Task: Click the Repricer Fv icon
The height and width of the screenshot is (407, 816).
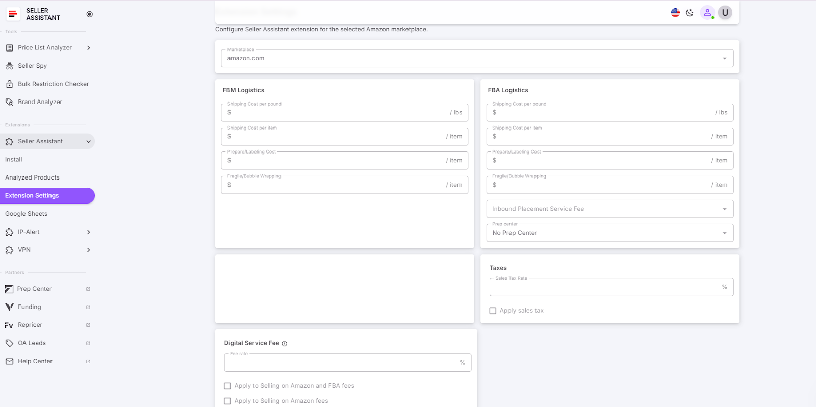Action: click(x=9, y=325)
